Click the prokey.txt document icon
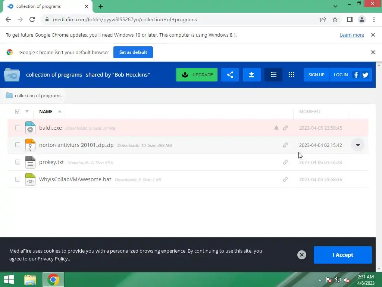 click(30, 162)
